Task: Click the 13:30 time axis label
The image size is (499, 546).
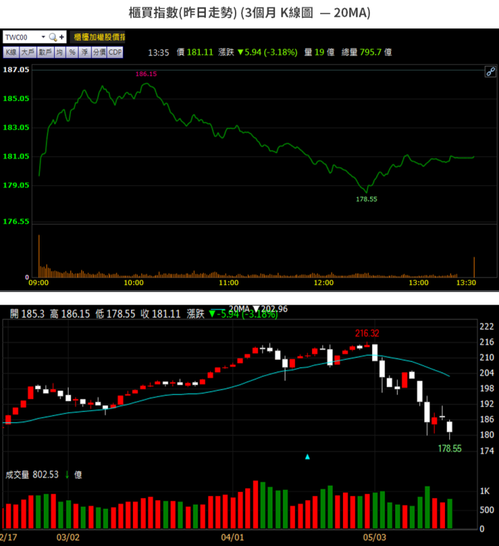Action: tap(466, 283)
